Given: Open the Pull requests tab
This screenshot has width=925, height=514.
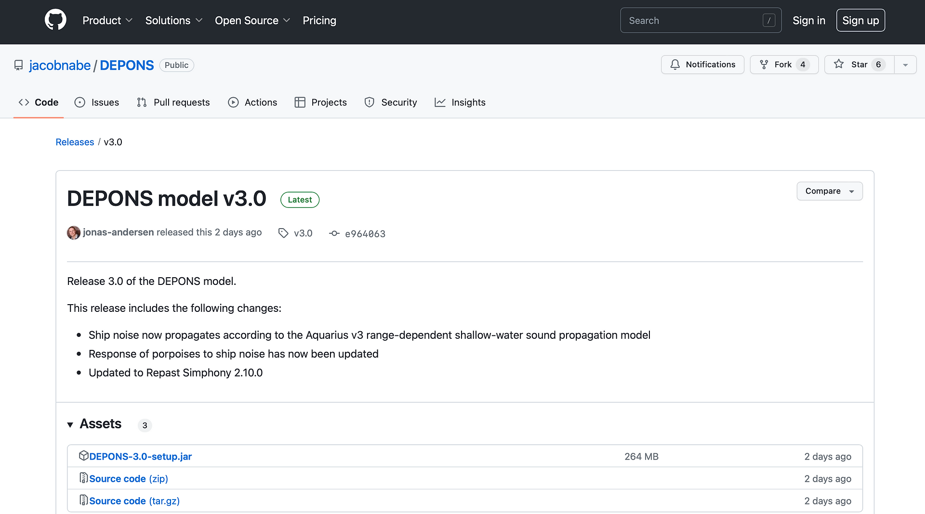Looking at the screenshot, I should pos(173,102).
